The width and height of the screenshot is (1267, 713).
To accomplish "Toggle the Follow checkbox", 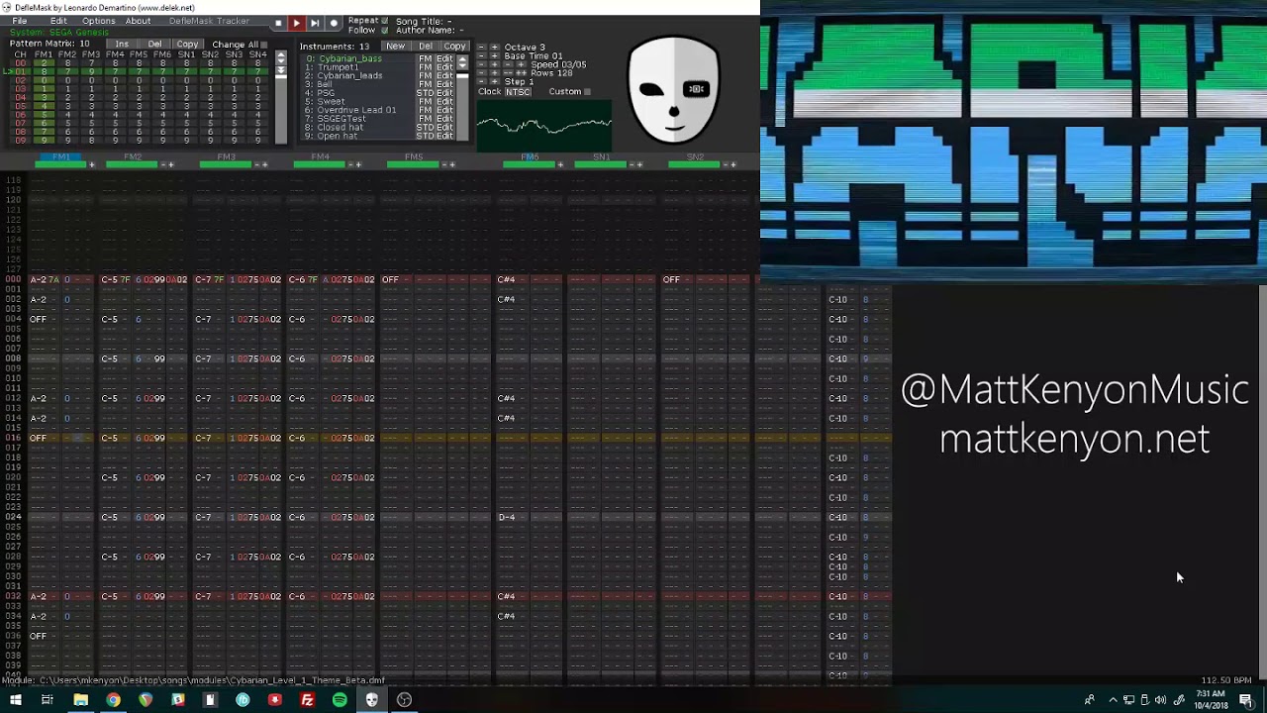I will coord(385,30).
